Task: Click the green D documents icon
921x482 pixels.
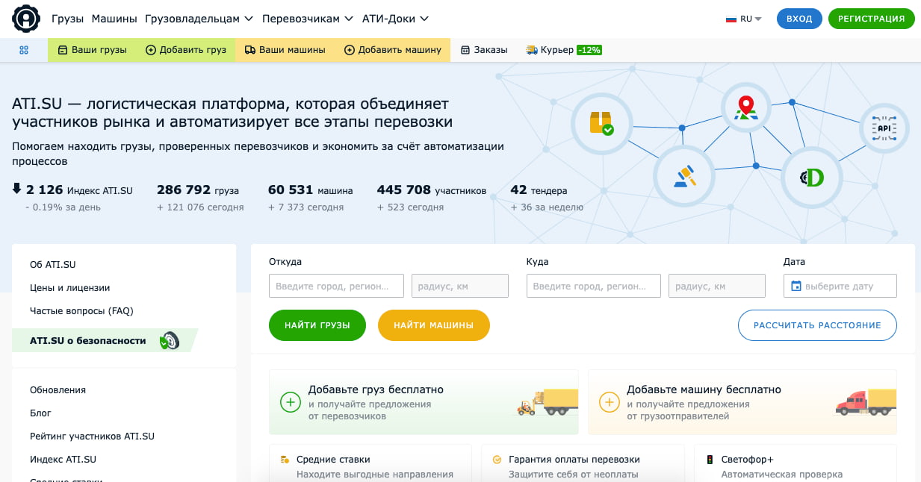Action: point(811,178)
